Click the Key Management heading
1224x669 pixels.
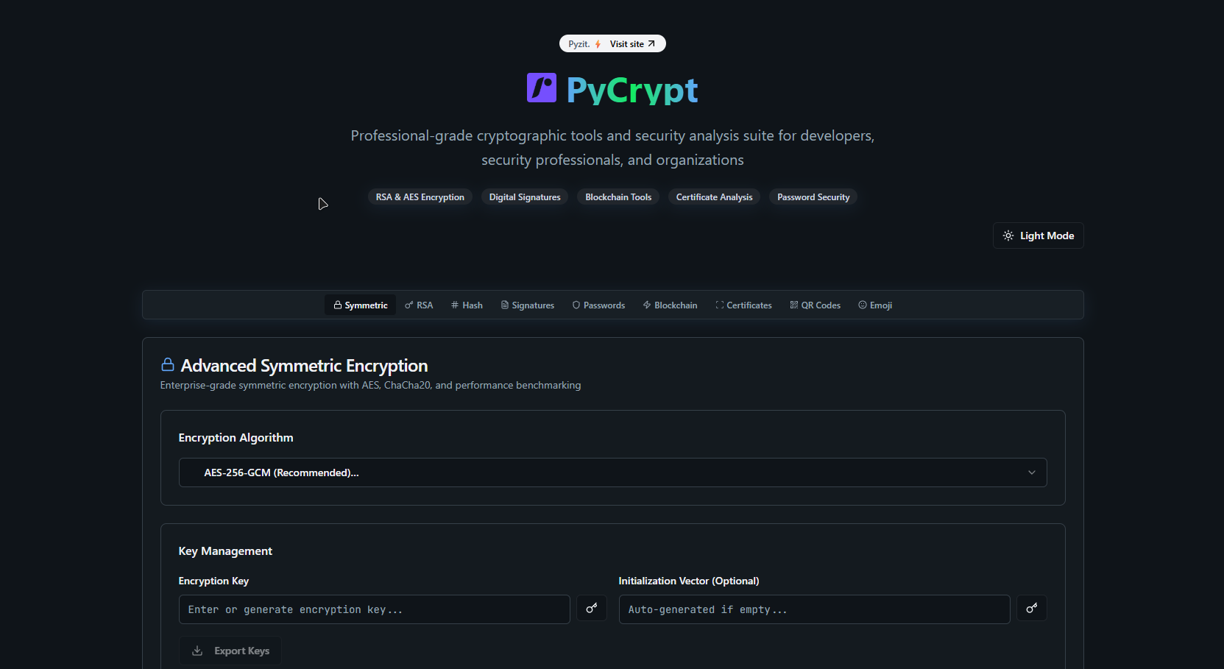pos(225,551)
